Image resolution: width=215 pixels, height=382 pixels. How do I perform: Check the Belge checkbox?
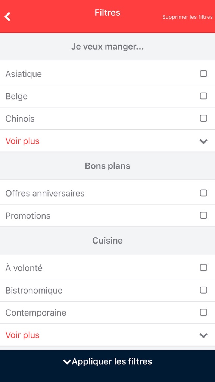pyautogui.click(x=203, y=96)
